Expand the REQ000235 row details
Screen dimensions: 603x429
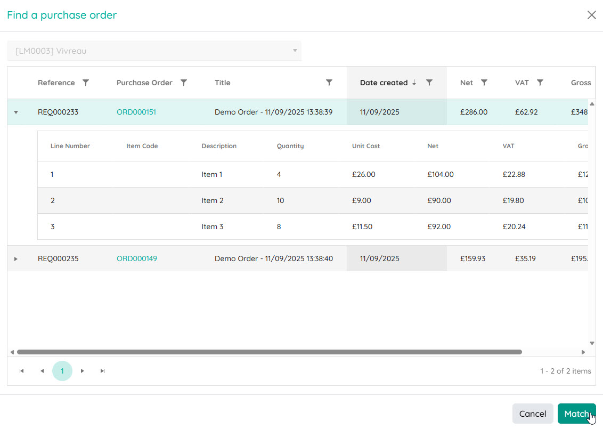click(16, 259)
